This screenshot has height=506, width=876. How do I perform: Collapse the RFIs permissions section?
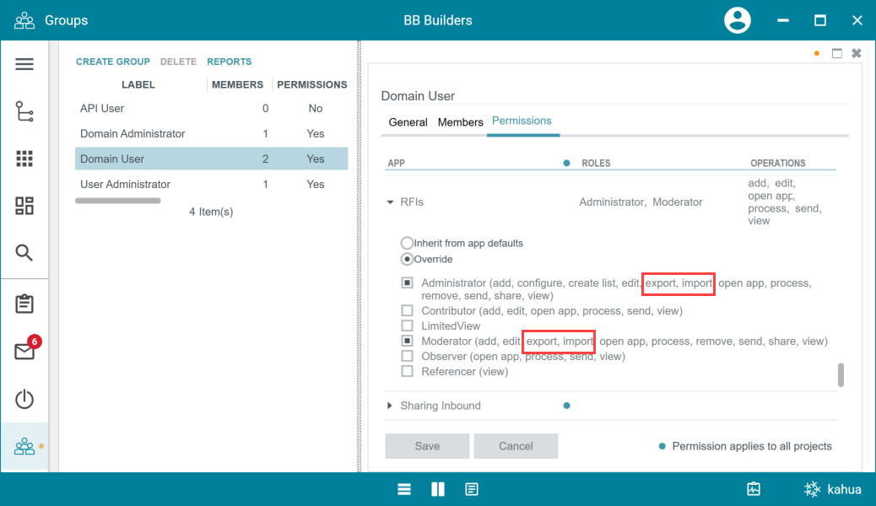[x=390, y=202]
